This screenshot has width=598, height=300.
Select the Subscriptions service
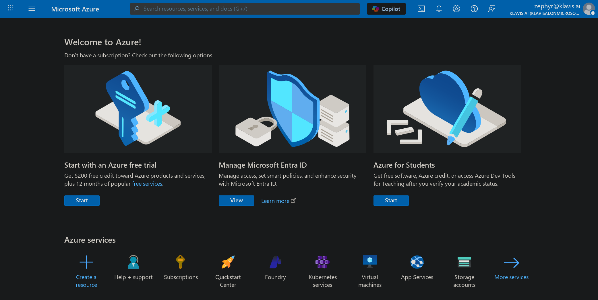pyautogui.click(x=181, y=269)
